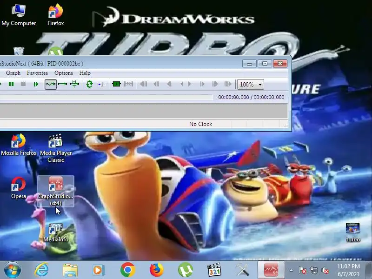Click the GraphStudioNext title bar
Image resolution: width=372 pixels, height=279 pixels.
click(x=120, y=63)
